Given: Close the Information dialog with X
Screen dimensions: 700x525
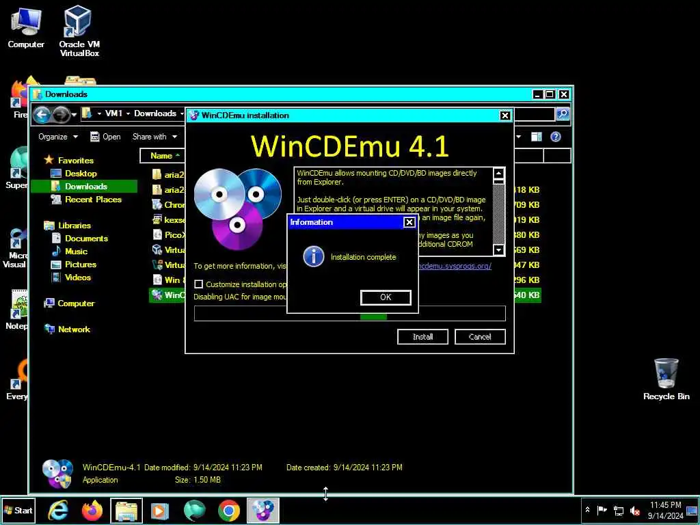Looking at the screenshot, I should coord(409,222).
